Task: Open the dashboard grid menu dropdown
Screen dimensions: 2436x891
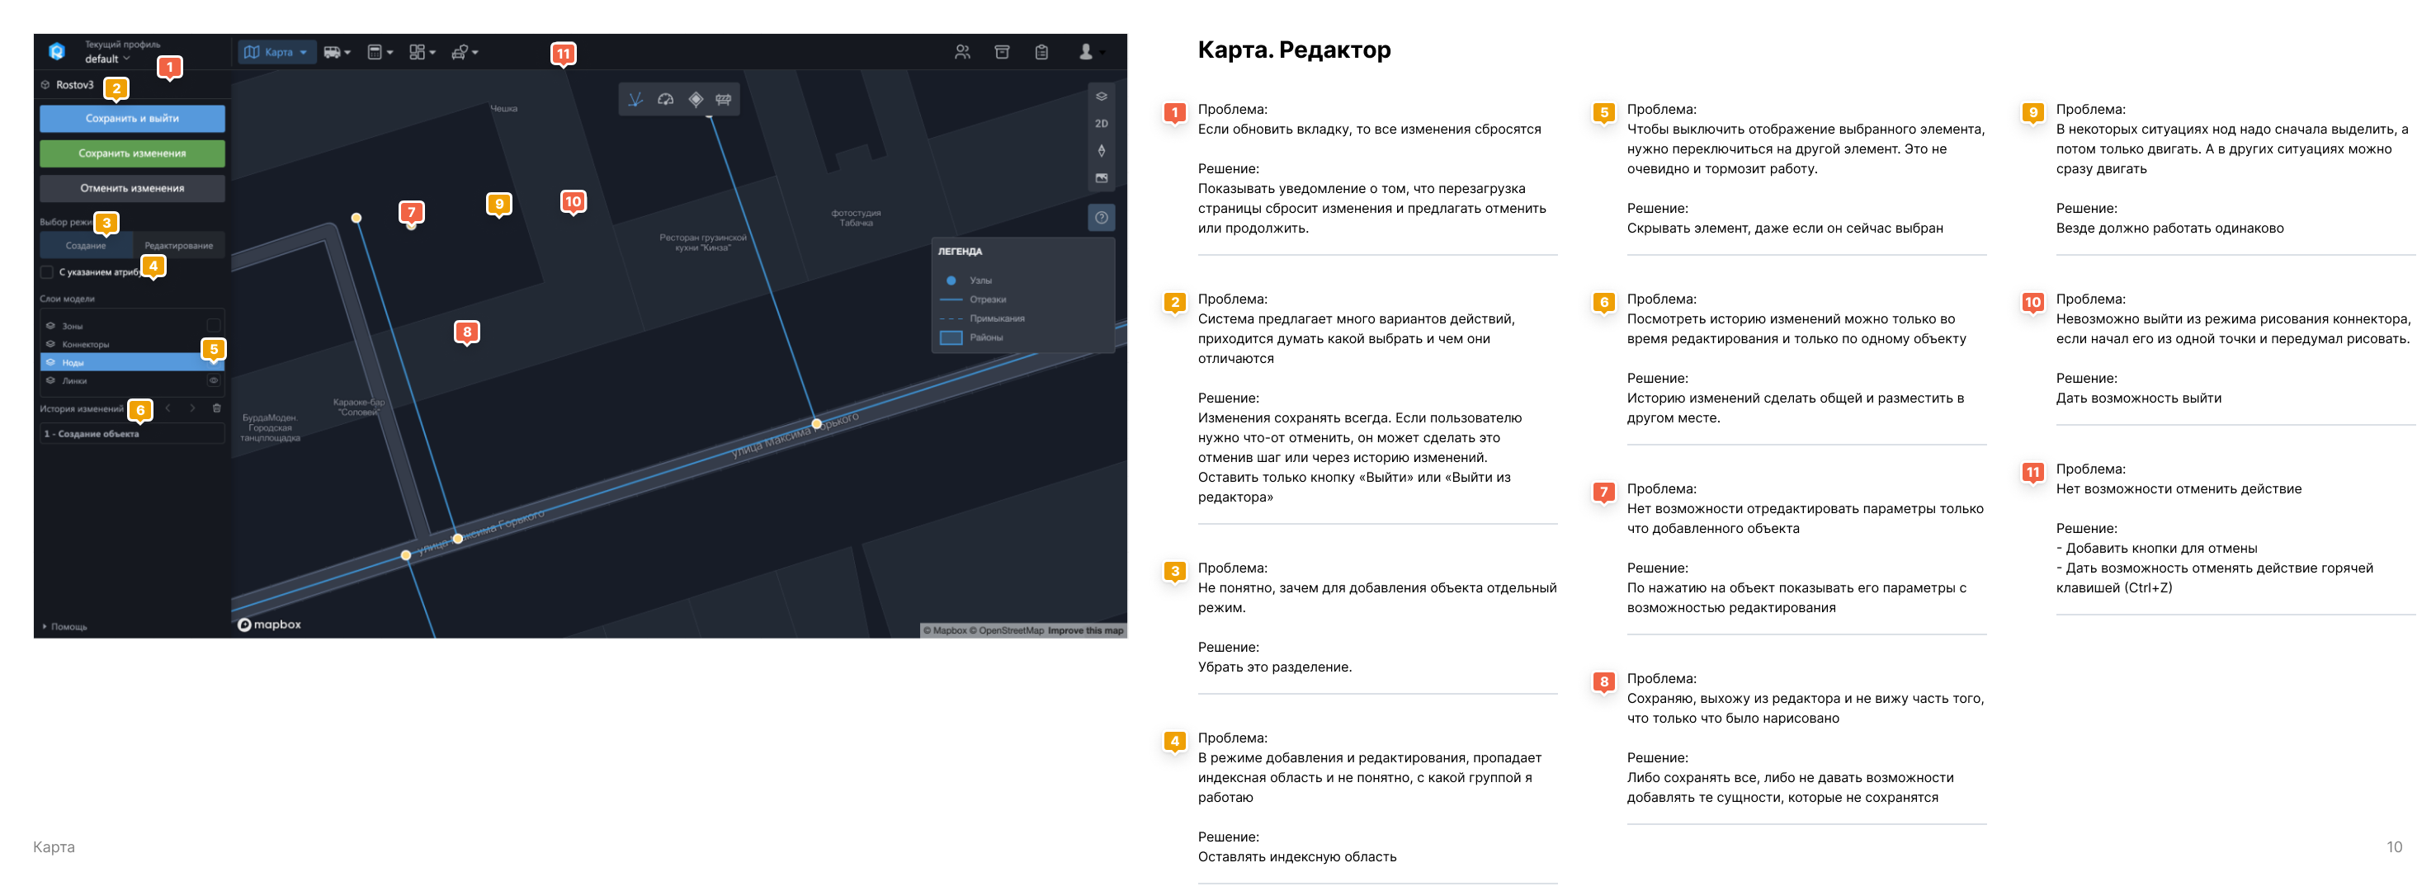Action: (423, 52)
